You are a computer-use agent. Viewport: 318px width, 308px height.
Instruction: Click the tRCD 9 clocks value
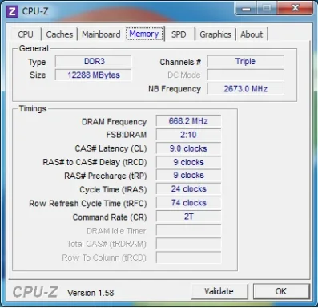(188, 162)
